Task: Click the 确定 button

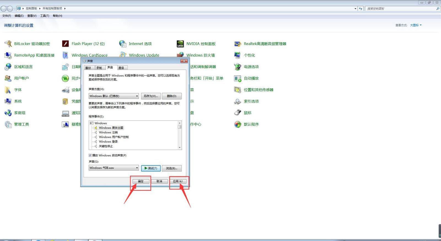Action: [x=141, y=181]
